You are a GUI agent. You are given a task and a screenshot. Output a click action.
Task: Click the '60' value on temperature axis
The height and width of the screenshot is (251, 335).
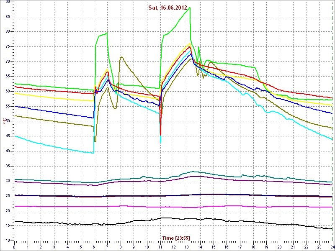tap(7, 91)
